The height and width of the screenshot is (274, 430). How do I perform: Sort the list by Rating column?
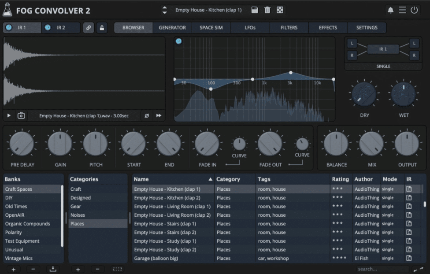(x=340, y=179)
